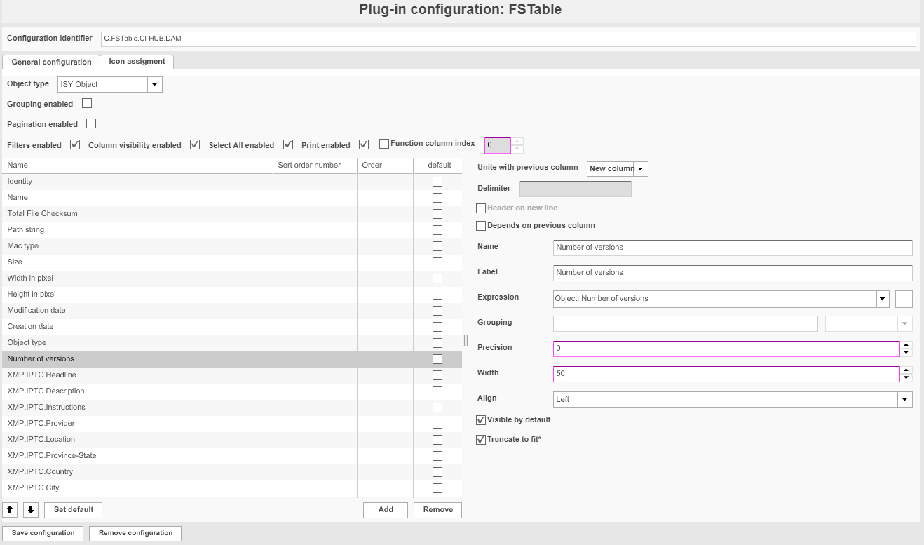This screenshot has width=924, height=545.
Task: Increment the Function column index with its up stepper
Action: pyautogui.click(x=517, y=142)
